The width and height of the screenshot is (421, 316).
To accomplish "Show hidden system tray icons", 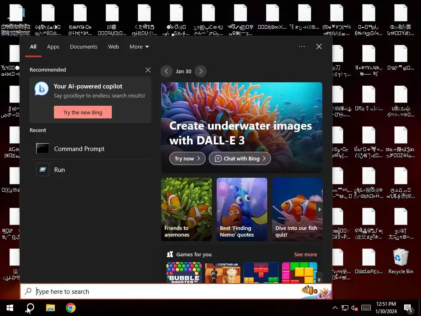I will pos(335,308).
